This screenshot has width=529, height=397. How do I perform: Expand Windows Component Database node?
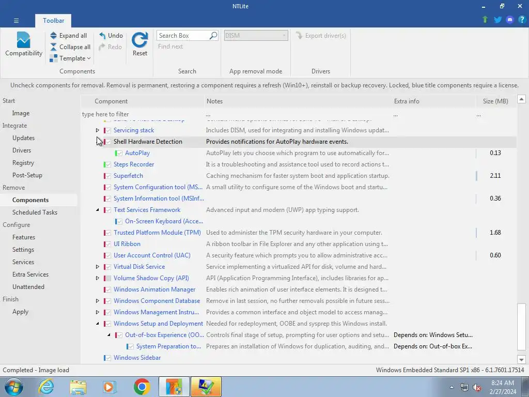pyautogui.click(x=98, y=301)
